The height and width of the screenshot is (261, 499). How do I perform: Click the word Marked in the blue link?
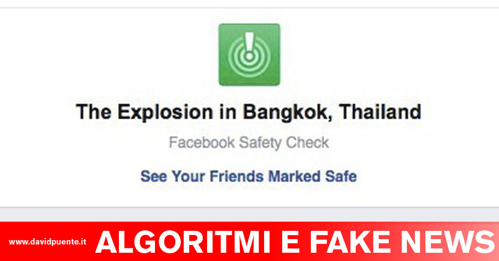click(294, 176)
